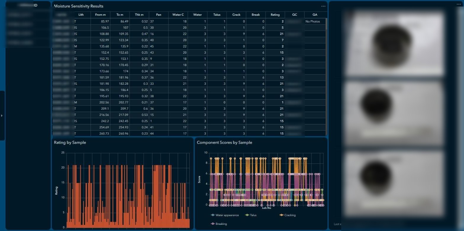Sort by the Rating column header
The height and width of the screenshot is (231, 464).
pyautogui.click(x=275, y=15)
